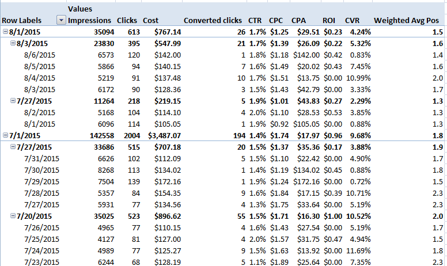Select the 8/4/2015 row label
The image size is (447, 266).
point(40,78)
